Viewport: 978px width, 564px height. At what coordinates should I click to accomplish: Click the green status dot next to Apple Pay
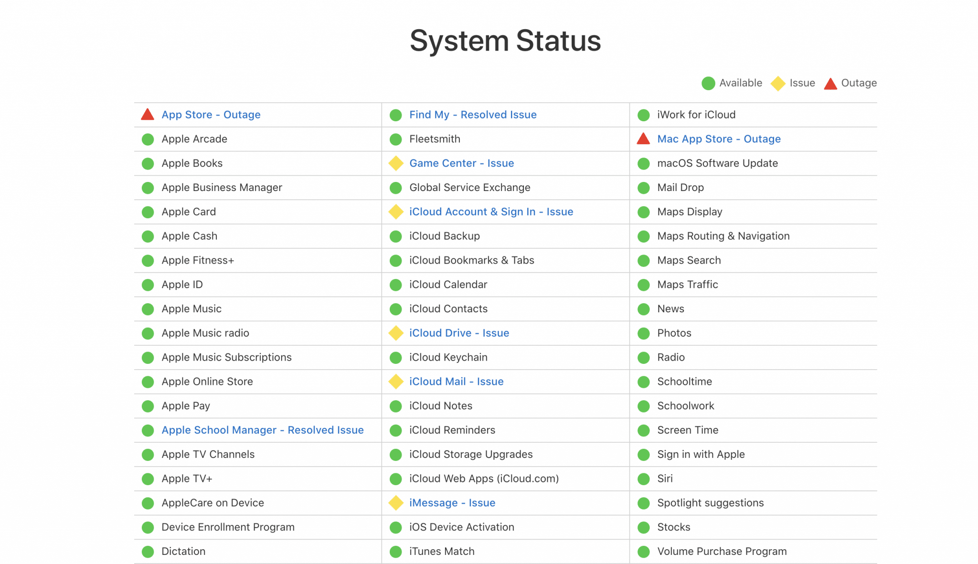tap(148, 406)
